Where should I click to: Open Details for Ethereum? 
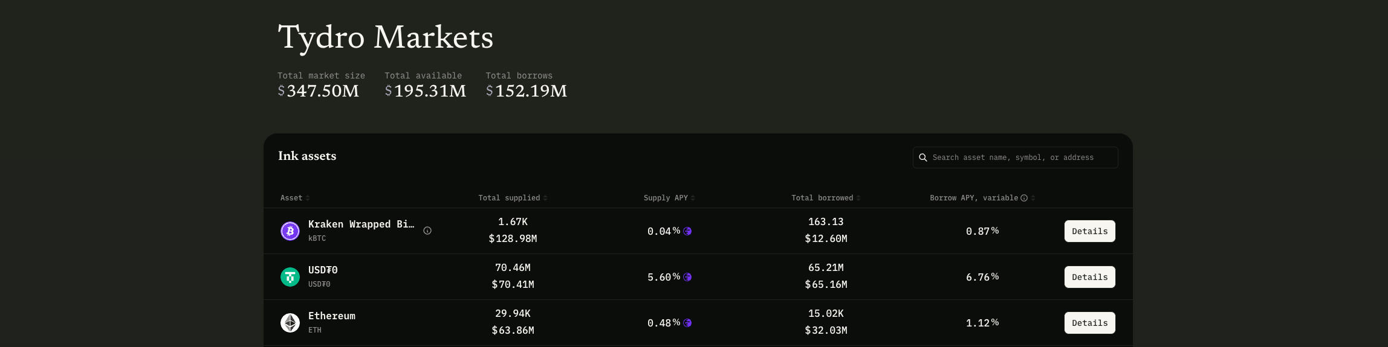pyautogui.click(x=1090, y=323)
